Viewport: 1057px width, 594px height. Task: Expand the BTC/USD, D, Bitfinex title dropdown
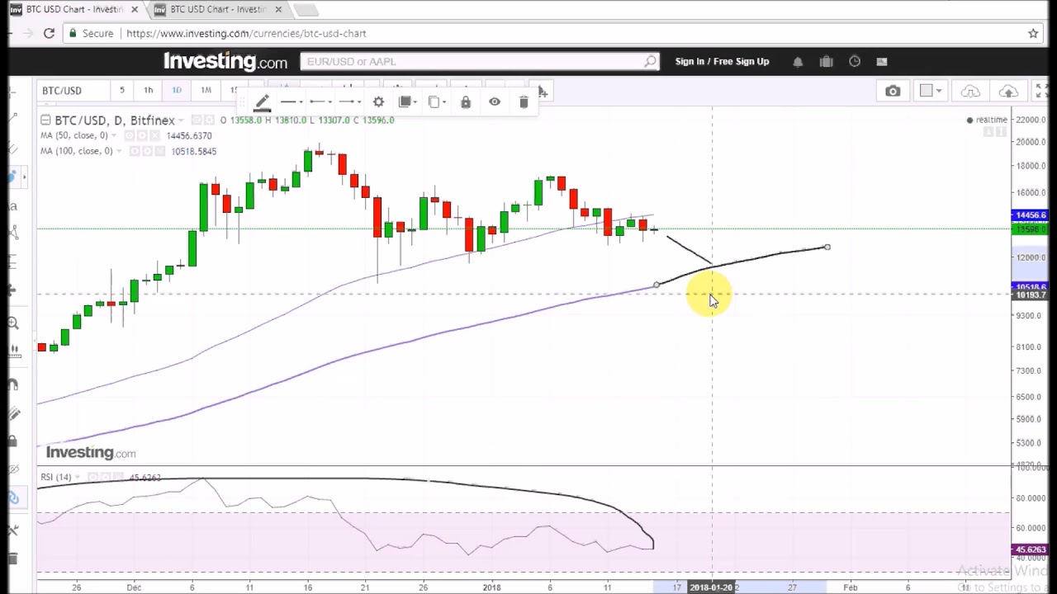pos(181,120)
